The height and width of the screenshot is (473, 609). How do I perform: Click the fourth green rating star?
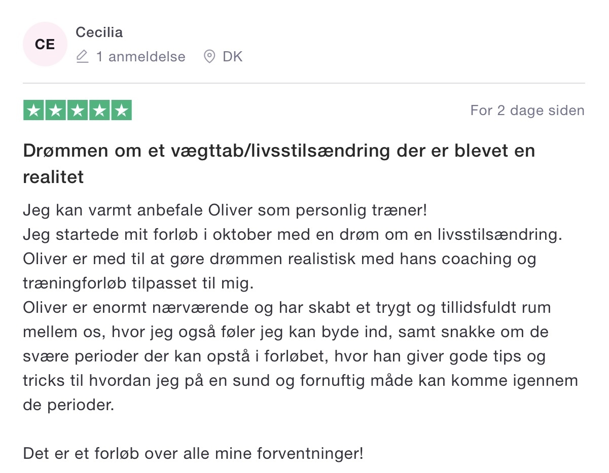[99, 111]
